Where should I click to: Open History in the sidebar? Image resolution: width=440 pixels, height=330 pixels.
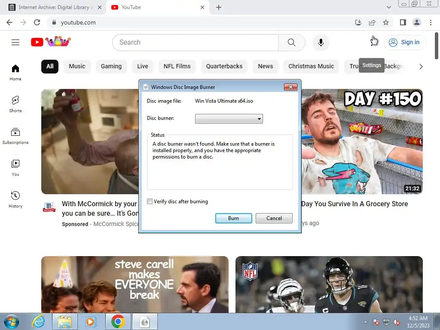(x=15, y=199)
